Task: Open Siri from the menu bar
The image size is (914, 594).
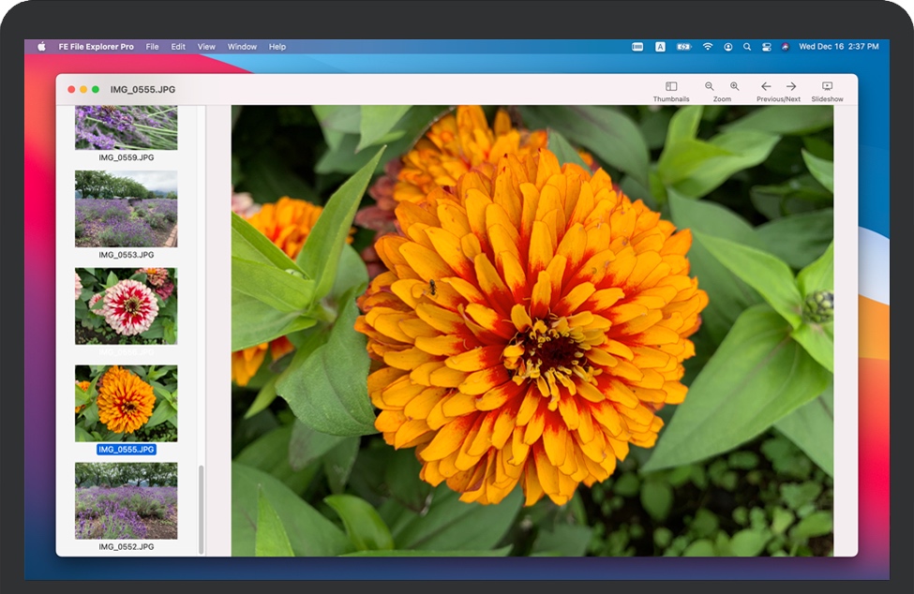Action: click(785, 47)
